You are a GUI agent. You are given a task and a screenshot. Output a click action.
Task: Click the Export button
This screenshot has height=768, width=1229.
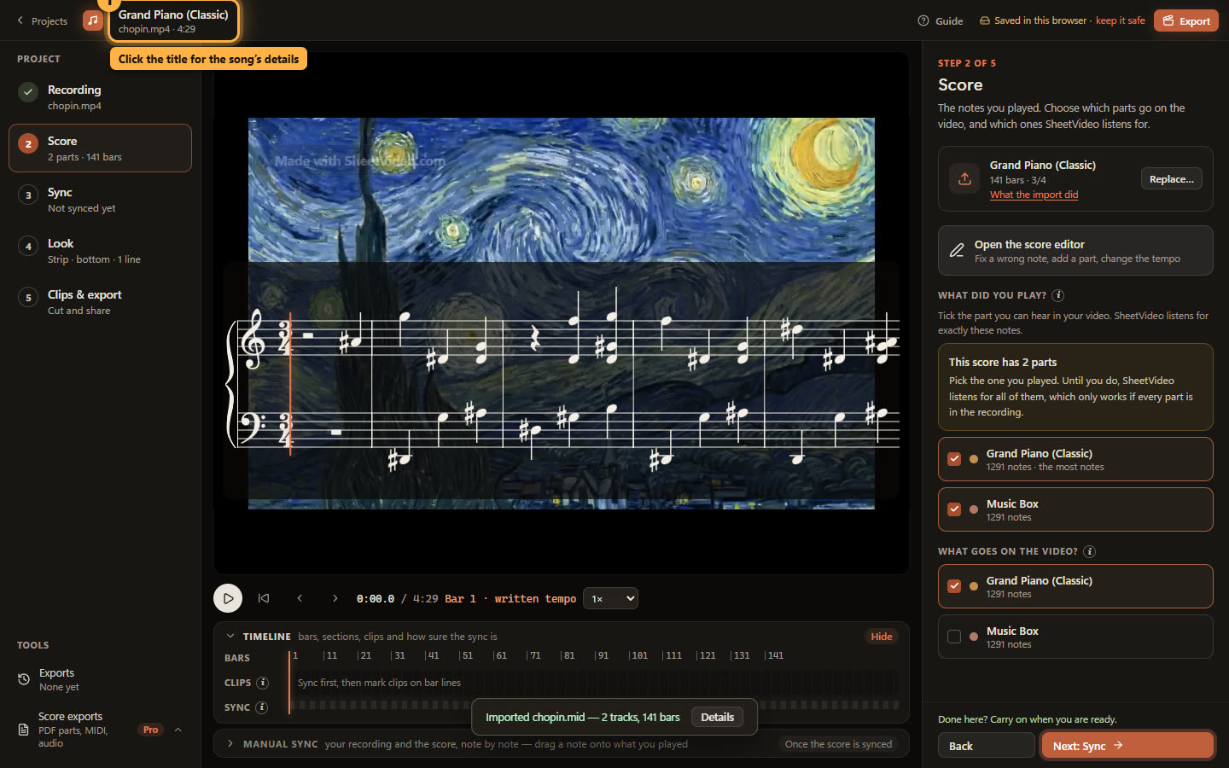click(x=1186, y=20)
